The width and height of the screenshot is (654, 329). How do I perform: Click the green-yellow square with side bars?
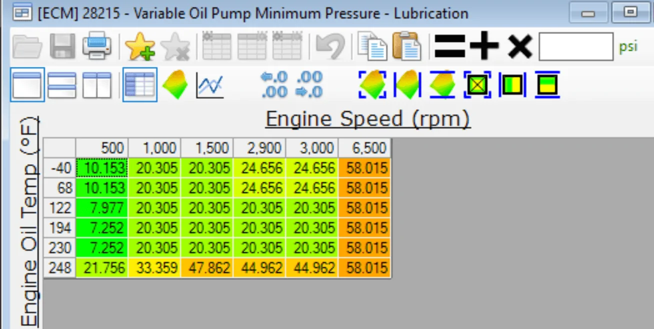(512, 85)
